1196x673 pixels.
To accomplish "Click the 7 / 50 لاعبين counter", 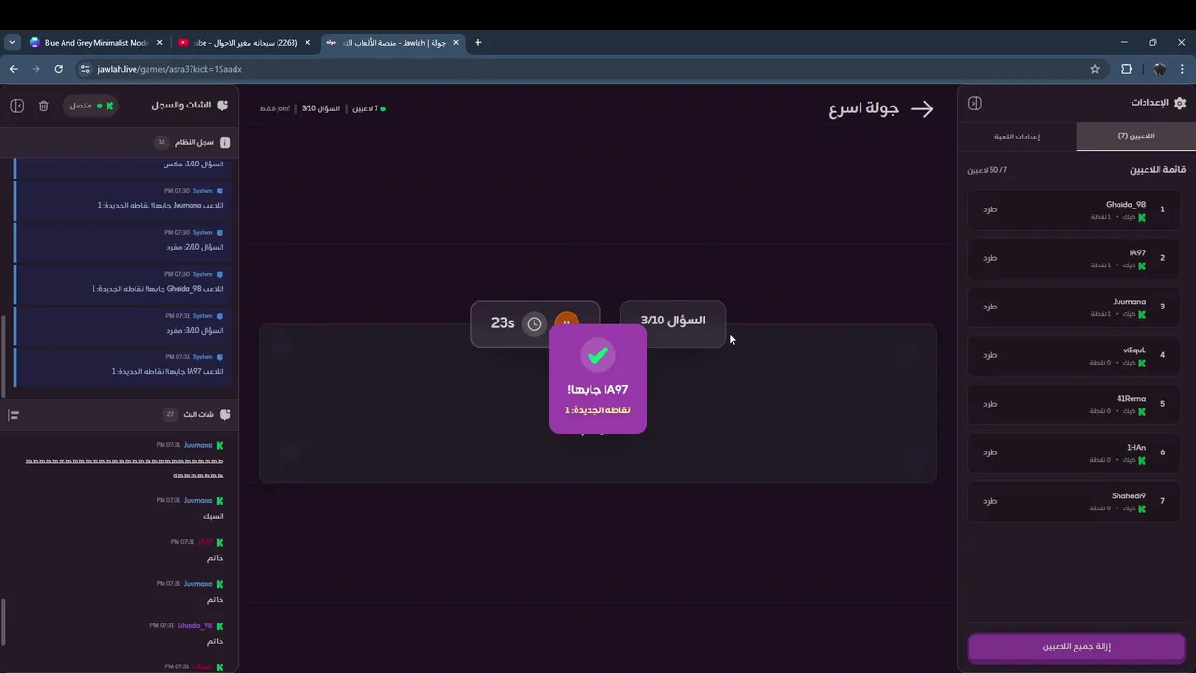I will tap(987, 170).
